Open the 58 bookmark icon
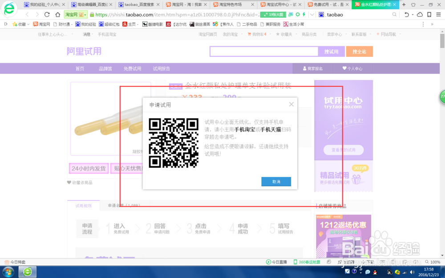This screenshot has height=278, width=445. point(215,24)
